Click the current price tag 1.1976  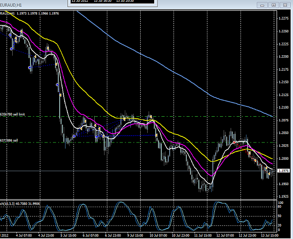pos(284,171)
